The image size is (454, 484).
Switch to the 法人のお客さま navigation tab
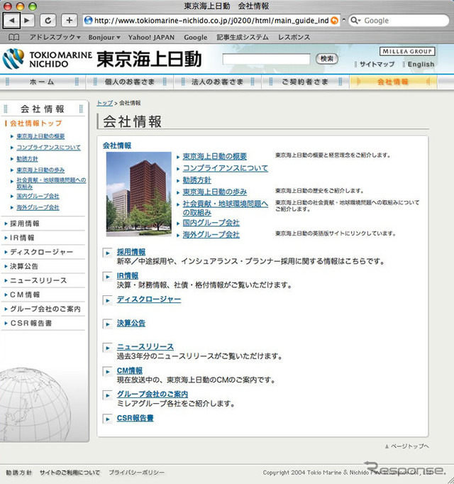tap(218, 82)
